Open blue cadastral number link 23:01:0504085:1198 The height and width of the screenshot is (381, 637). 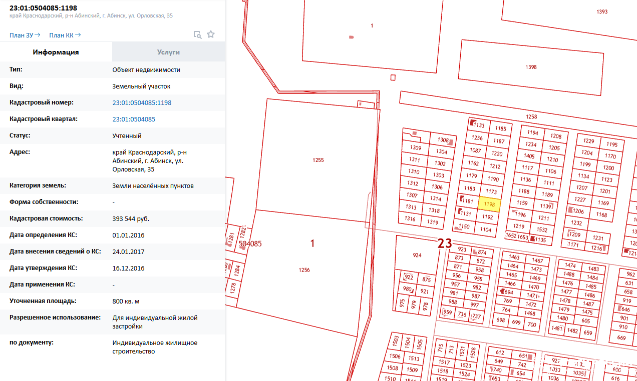tap(142, 102)
